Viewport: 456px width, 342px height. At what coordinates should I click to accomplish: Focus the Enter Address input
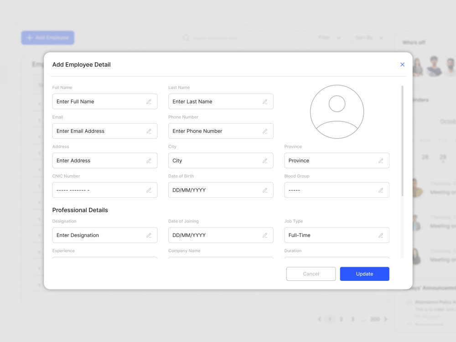click(105, 161)
